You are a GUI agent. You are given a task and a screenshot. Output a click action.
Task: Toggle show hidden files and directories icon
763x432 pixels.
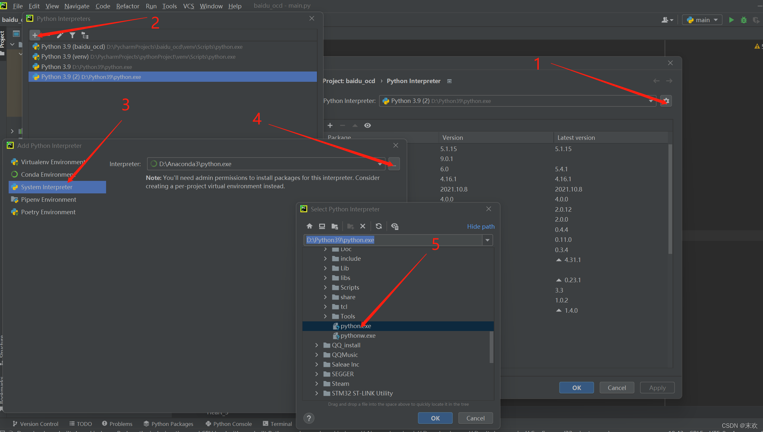click(x=395, y=226)
